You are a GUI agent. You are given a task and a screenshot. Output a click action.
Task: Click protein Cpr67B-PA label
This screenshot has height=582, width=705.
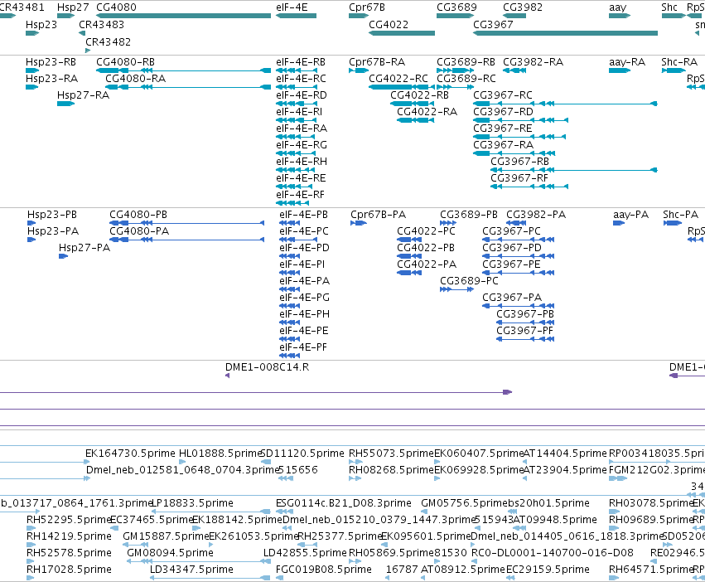coord(378,215)
